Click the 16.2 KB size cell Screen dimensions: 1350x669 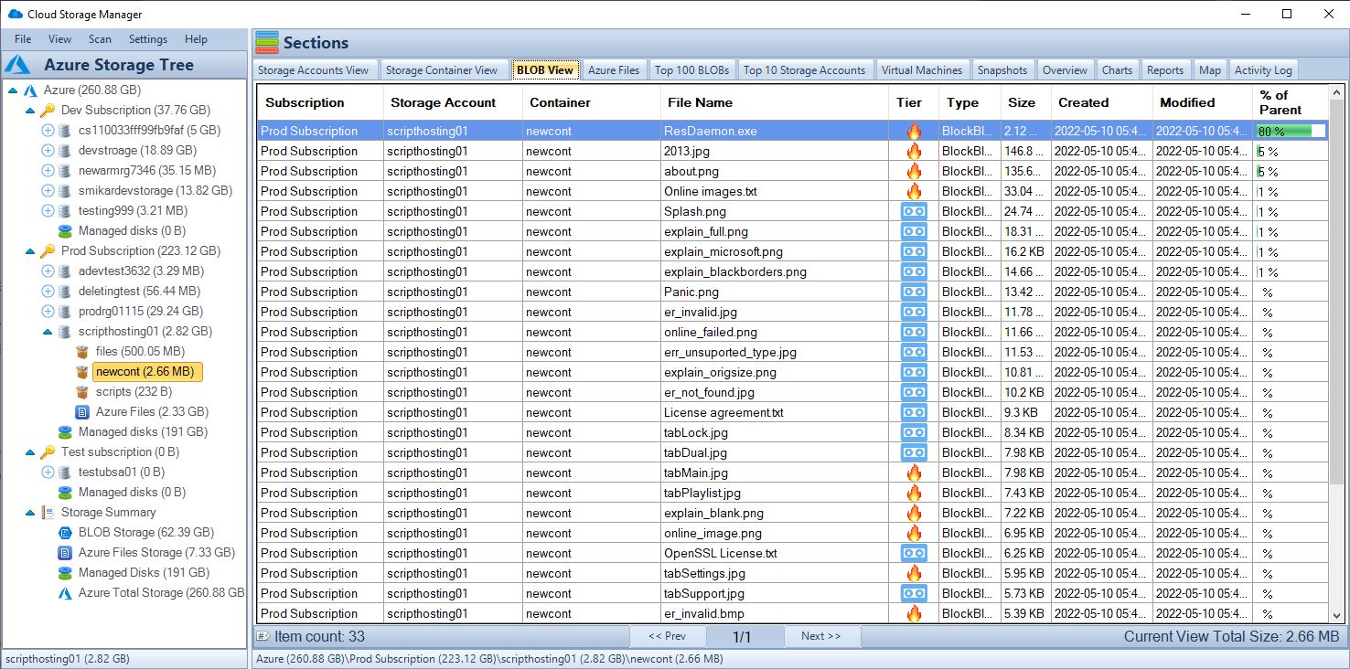point(1024,251)
